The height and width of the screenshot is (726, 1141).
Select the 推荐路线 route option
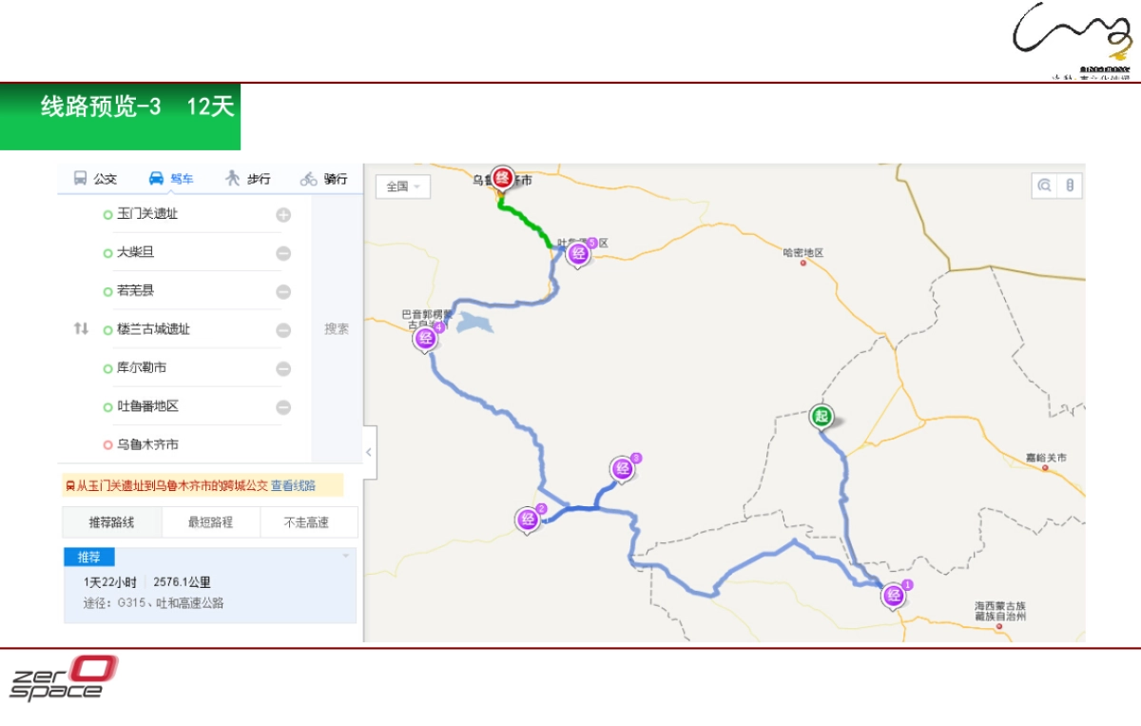point(111,522)
